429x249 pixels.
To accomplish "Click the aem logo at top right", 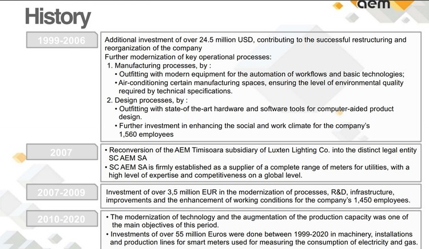I will coord(374,4).
